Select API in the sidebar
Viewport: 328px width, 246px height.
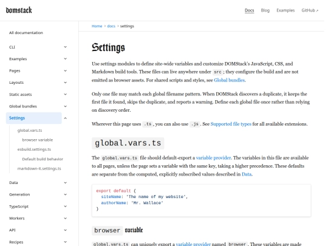(12, 230)
